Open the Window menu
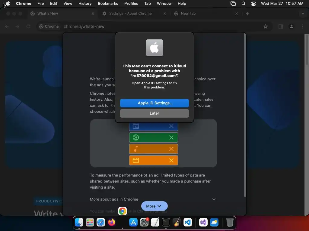309x231 pixels. (x=164, y=4)
